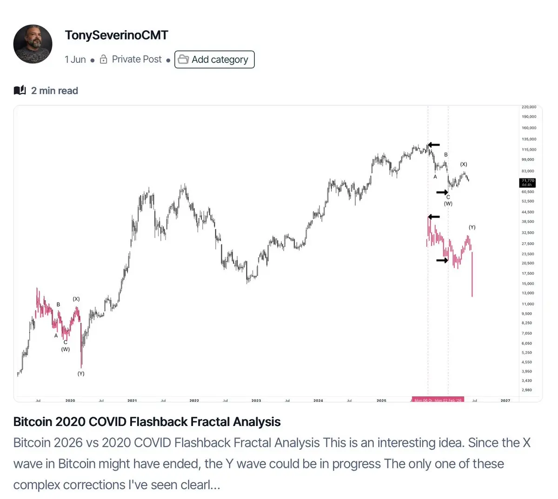Click right arrow pointing at C (W) low
Screen dimensions: 558x499
(x=442, y=192)
